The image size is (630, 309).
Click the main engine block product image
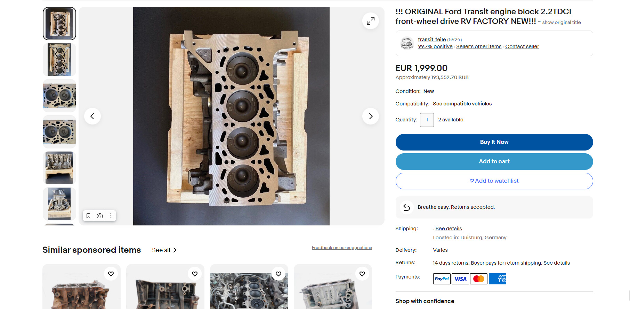pos(231,116)
